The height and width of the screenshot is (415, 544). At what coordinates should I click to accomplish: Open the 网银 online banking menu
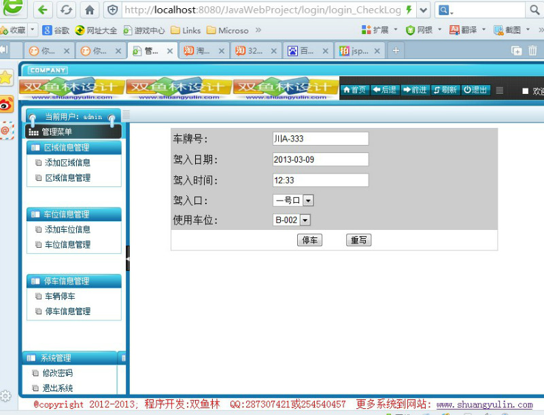(x=423, y=30)
